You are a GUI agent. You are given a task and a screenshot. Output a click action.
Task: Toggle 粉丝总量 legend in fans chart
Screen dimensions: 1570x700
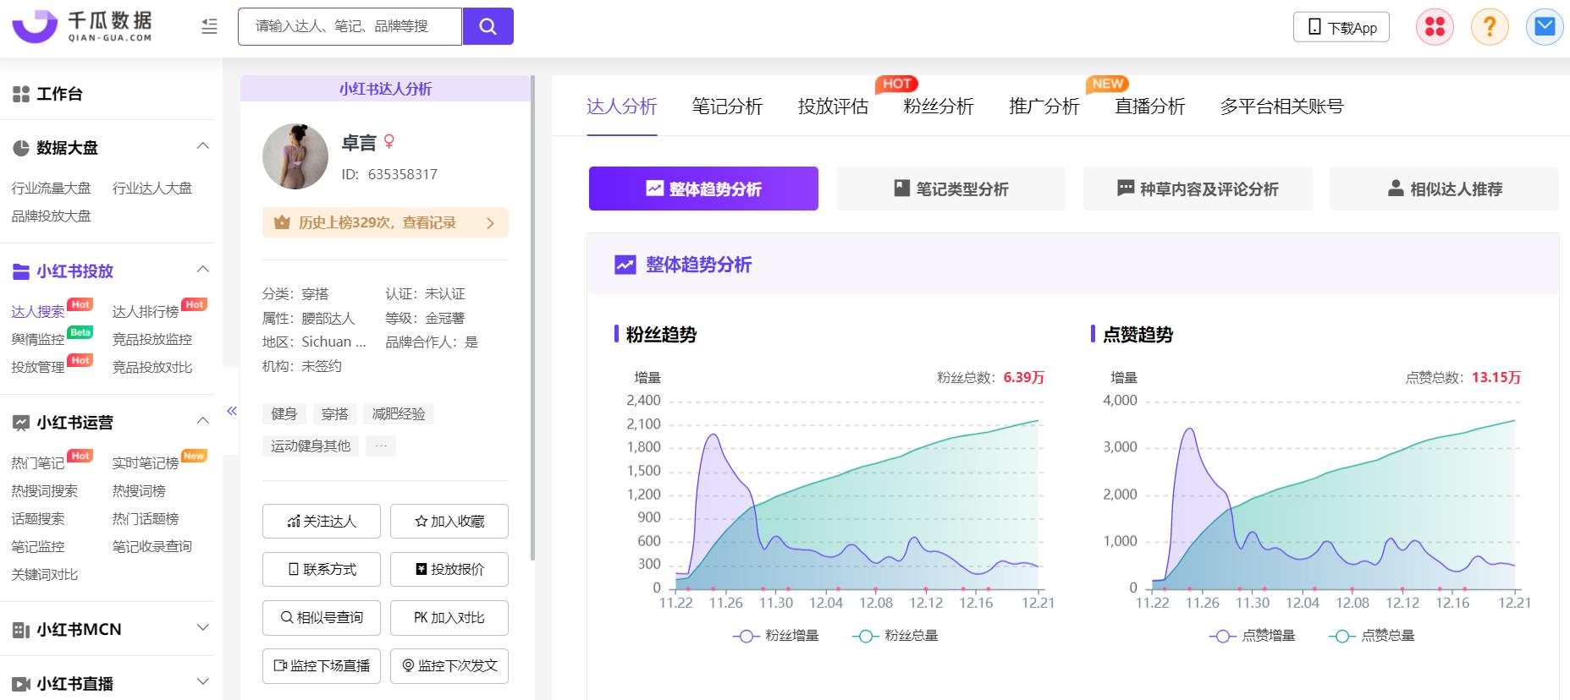pos(895,636)
